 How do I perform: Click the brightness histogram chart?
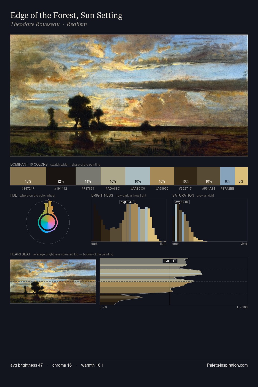129,220
